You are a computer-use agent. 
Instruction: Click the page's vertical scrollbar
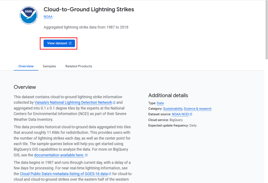266,30
